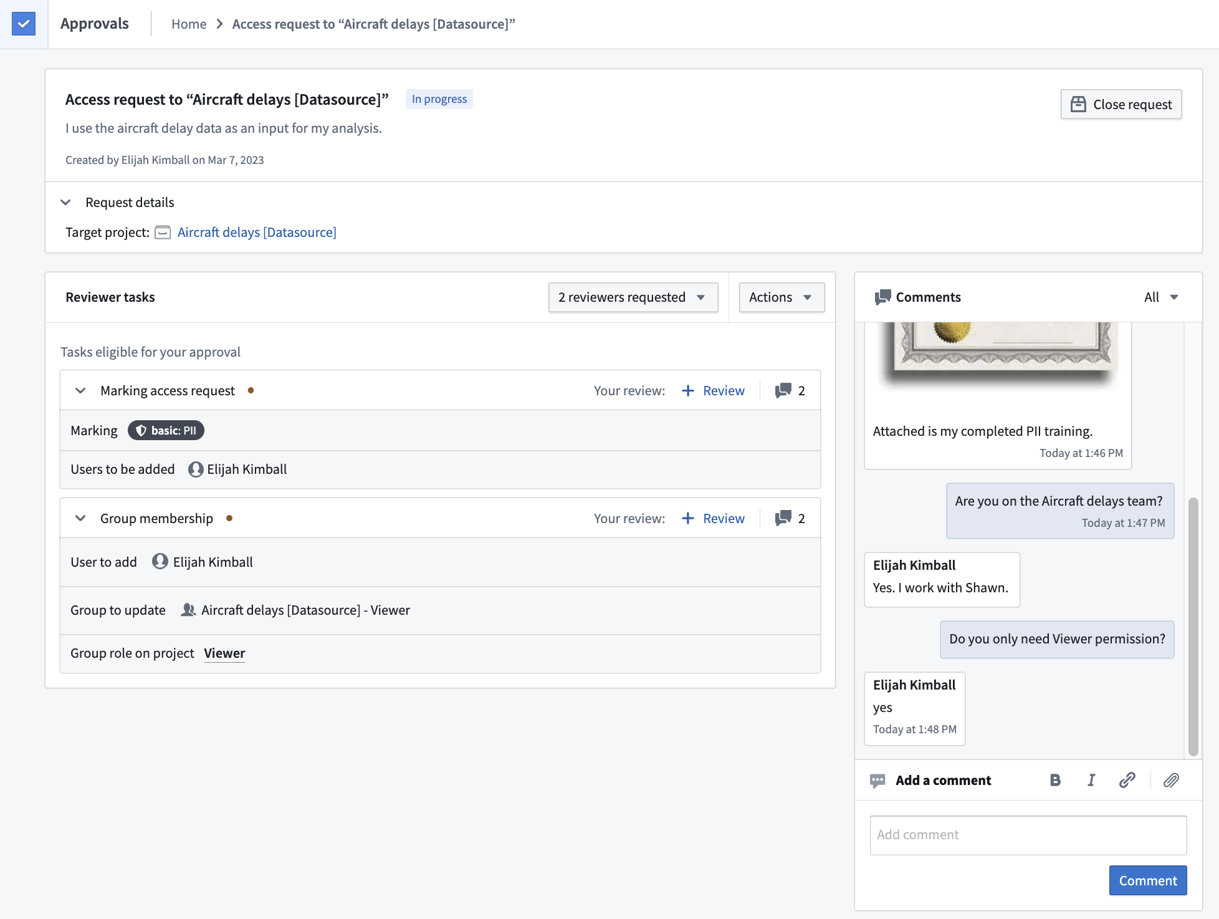
Task: Click the project icon beside Aircraft delays link
Action: point(163,233)
